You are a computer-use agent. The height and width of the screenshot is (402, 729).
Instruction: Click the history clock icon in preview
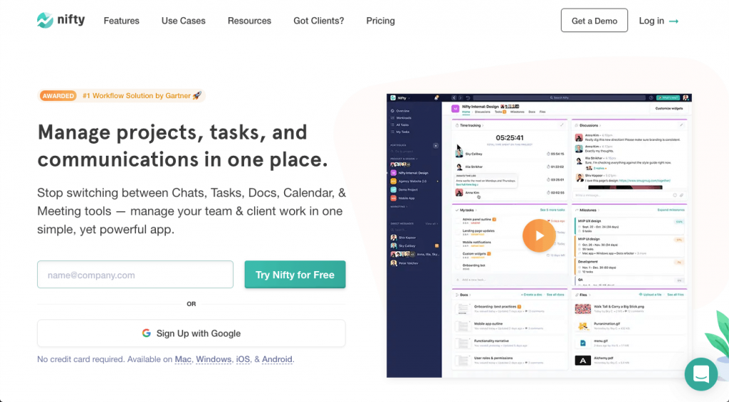click(468, 98)
